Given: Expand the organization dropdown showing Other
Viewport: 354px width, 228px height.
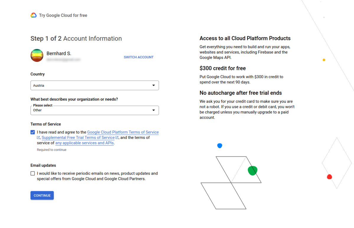Looking at the screenshot, I should point(94,110).
